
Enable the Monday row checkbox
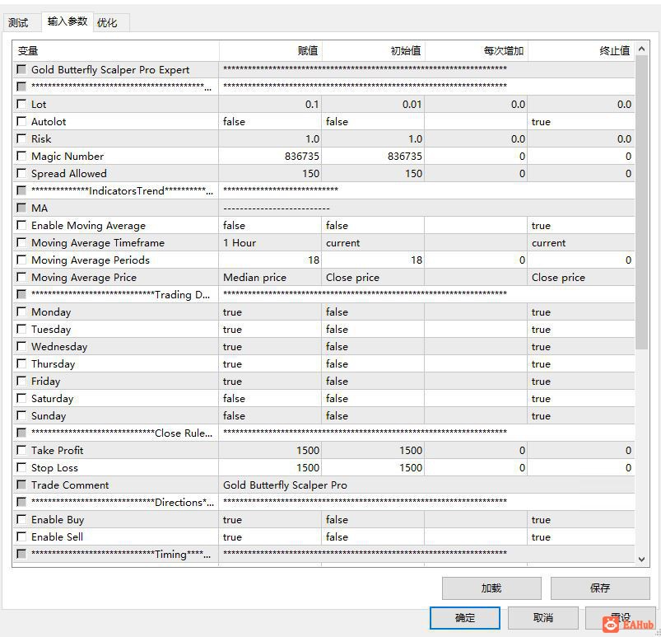pos(21,311)
